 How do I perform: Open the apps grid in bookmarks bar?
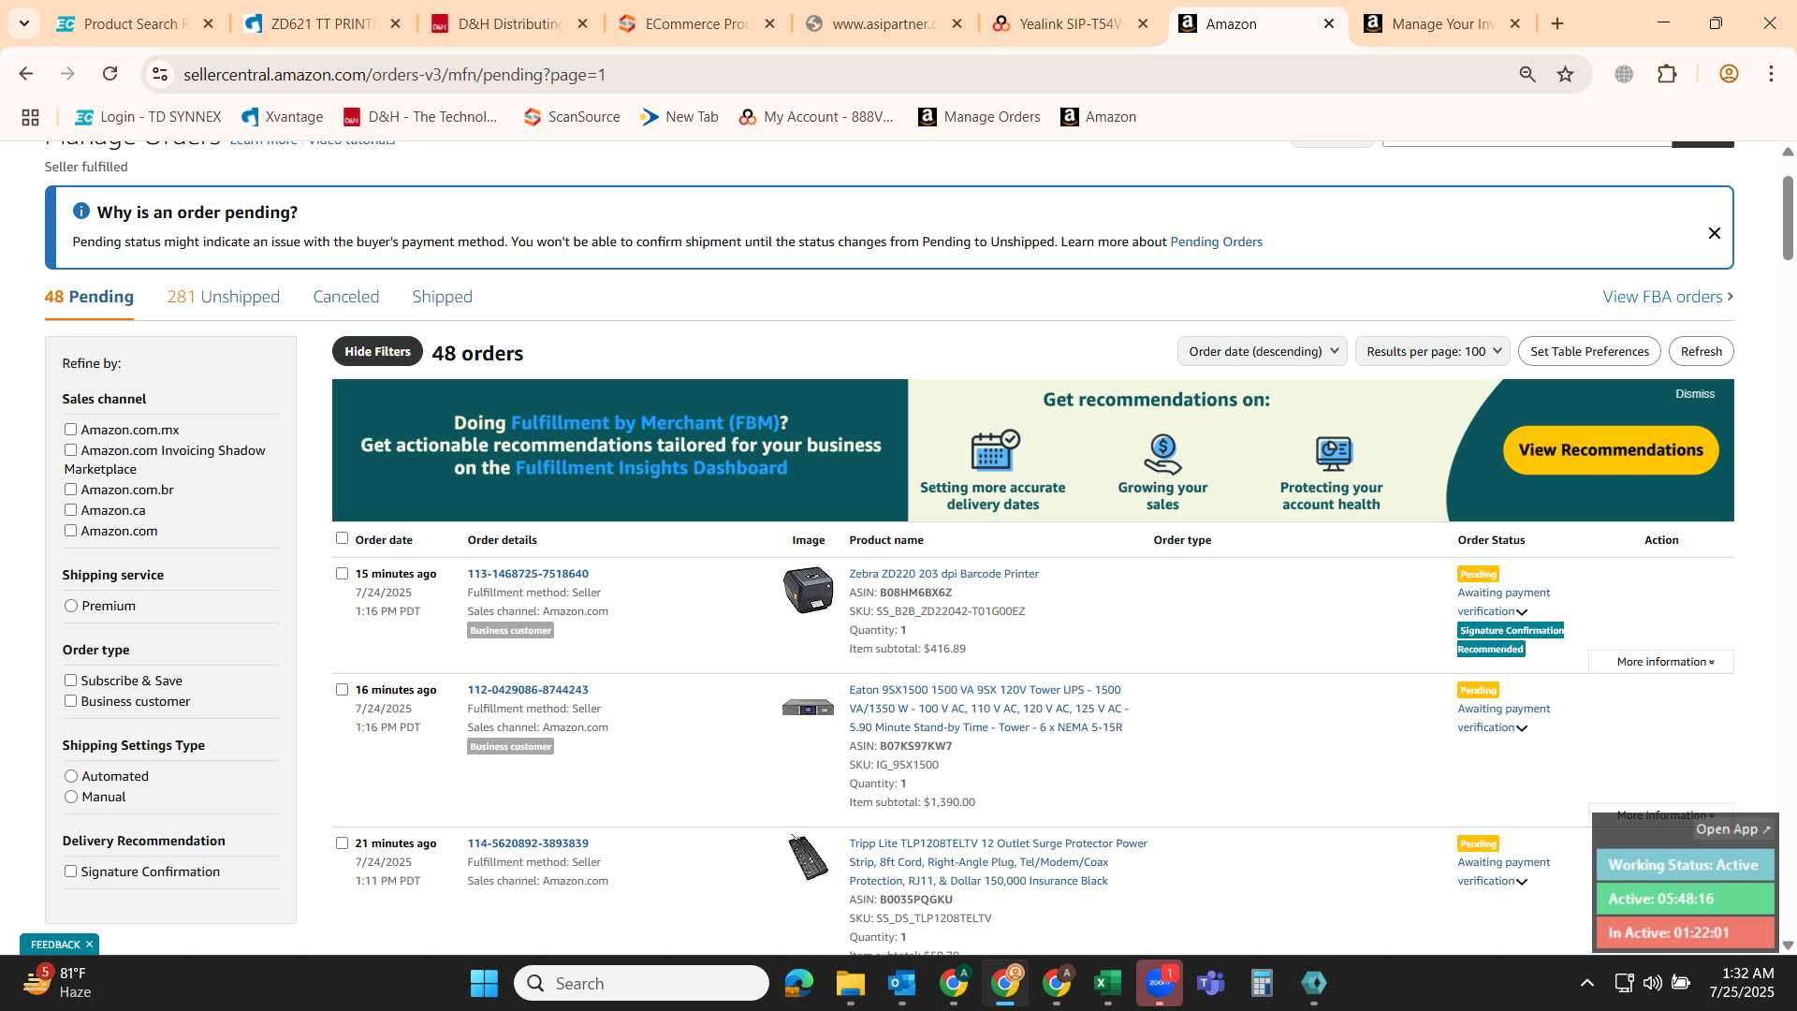coord(30,117)
